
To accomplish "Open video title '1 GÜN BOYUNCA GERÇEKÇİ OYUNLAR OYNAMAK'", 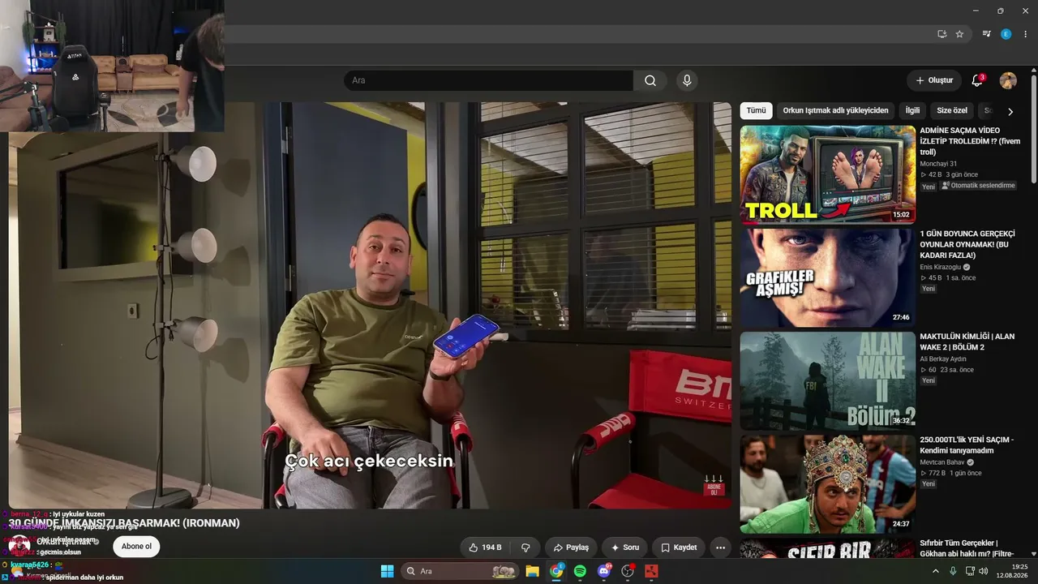I will click(x=967, y=244).
